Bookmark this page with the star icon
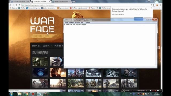 coord(154,5)
